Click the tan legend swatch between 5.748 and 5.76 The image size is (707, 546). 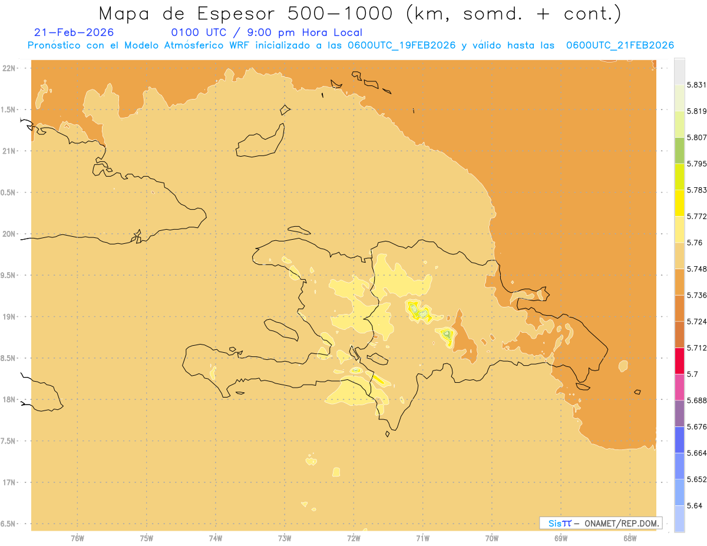tap(679, 256)
